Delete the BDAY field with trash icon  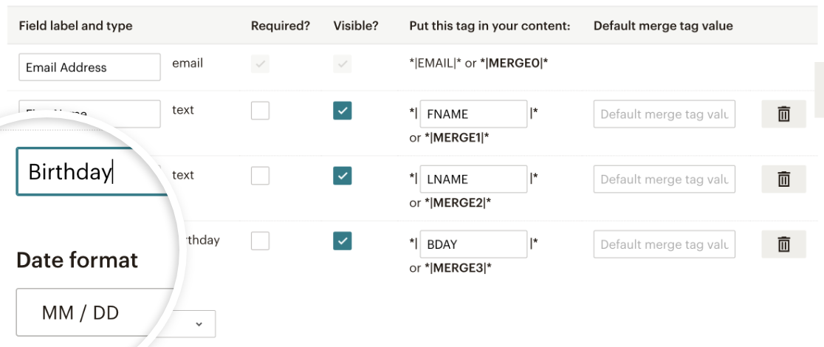click(x=783, y=244)
